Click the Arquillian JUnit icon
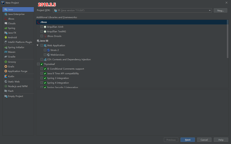Image resolution: width=231 pixels, height=144 pixels. point(45,27)
